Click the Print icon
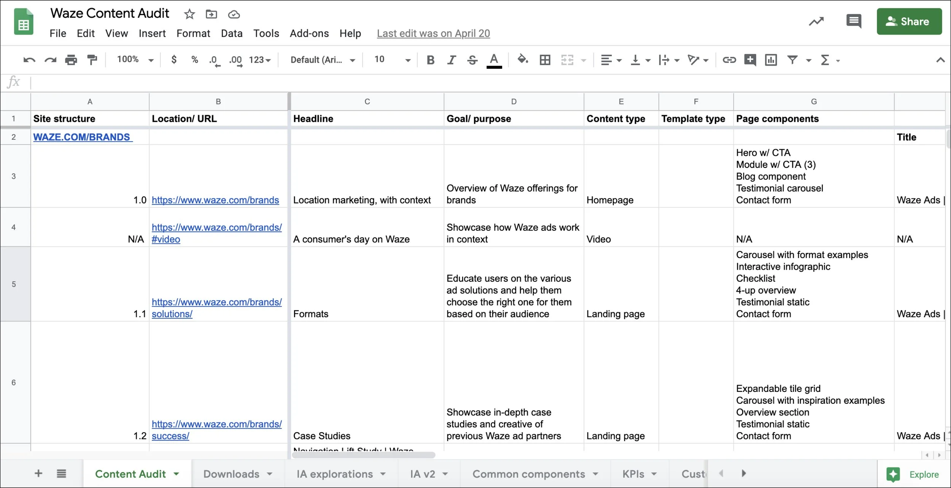Viewport: 951px width, 488px height. click(71, 60)
